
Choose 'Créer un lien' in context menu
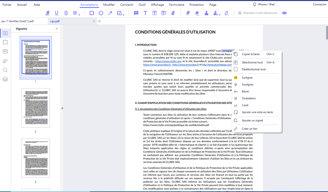[257, 129]
